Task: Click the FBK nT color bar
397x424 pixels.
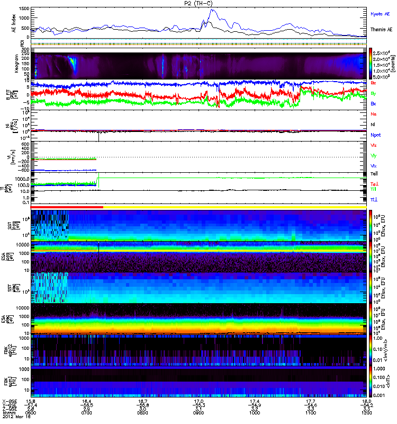Action: [x=371, y=382]
